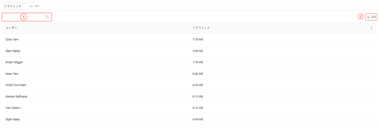This screenshot has height=129, width=379.
Task: Download the user list as CSV
Action: click(x=371, y=17)
